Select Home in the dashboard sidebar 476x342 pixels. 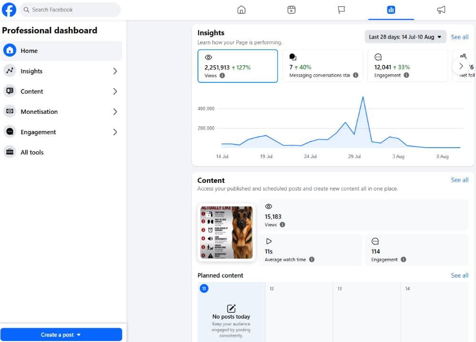[61, 50]
